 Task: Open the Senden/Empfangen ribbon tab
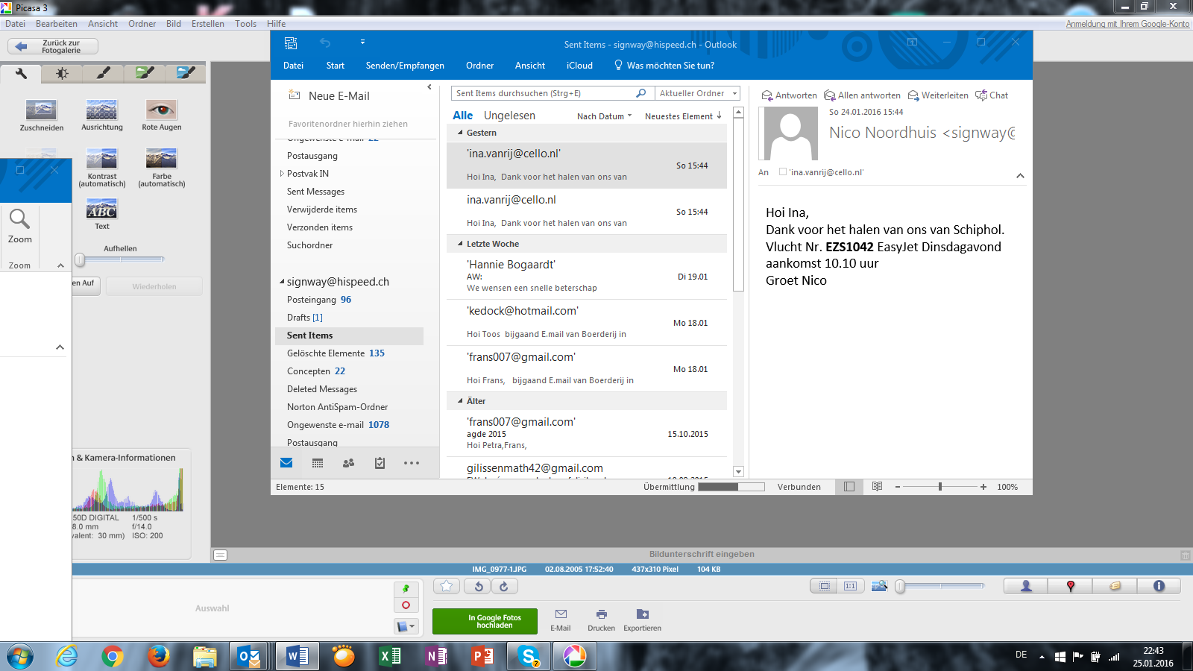tap(405, 66)
